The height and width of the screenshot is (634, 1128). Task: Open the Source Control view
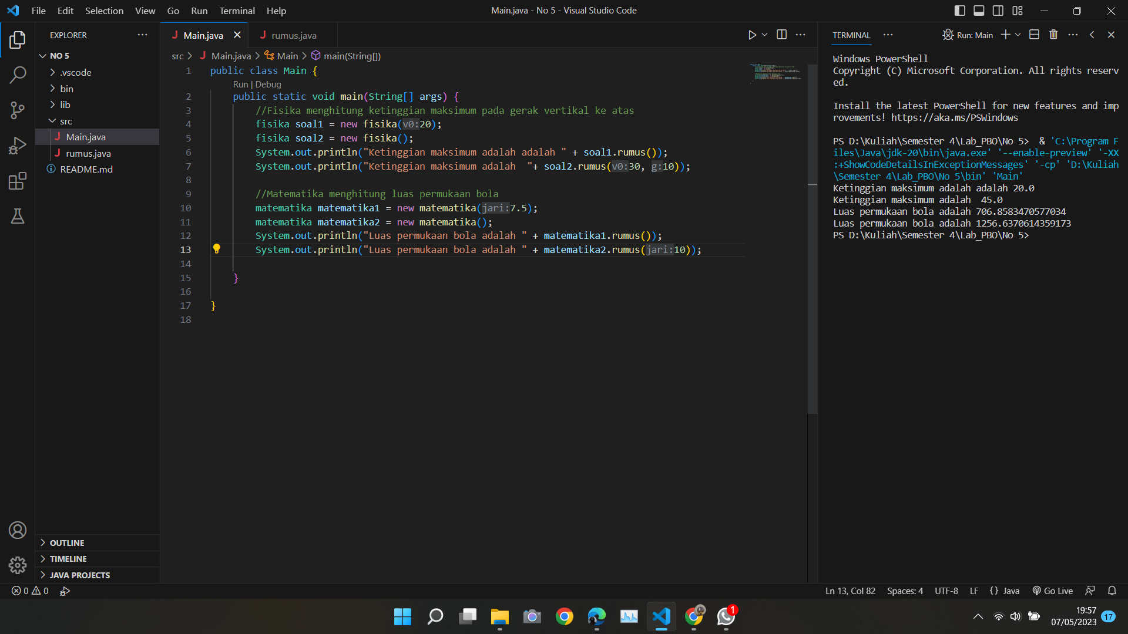coord(18,110)
